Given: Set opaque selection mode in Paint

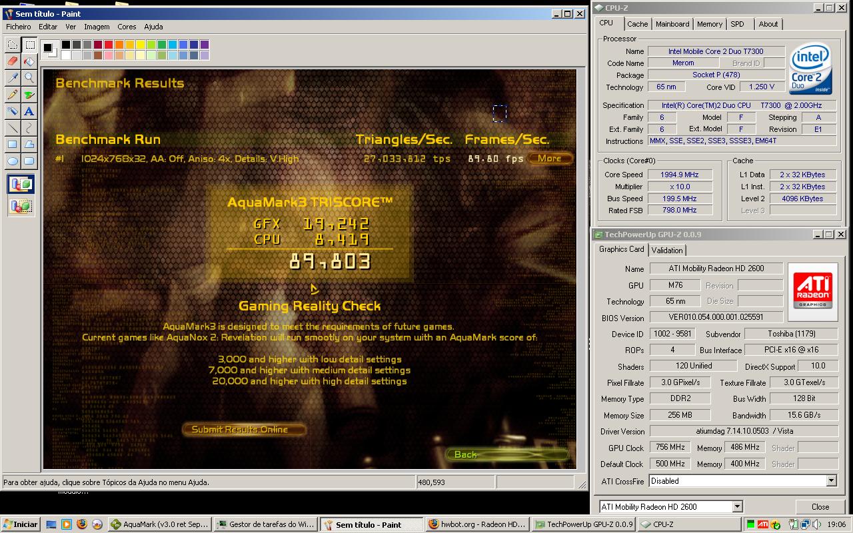Looking at the screenshot, I should (21, 185).
